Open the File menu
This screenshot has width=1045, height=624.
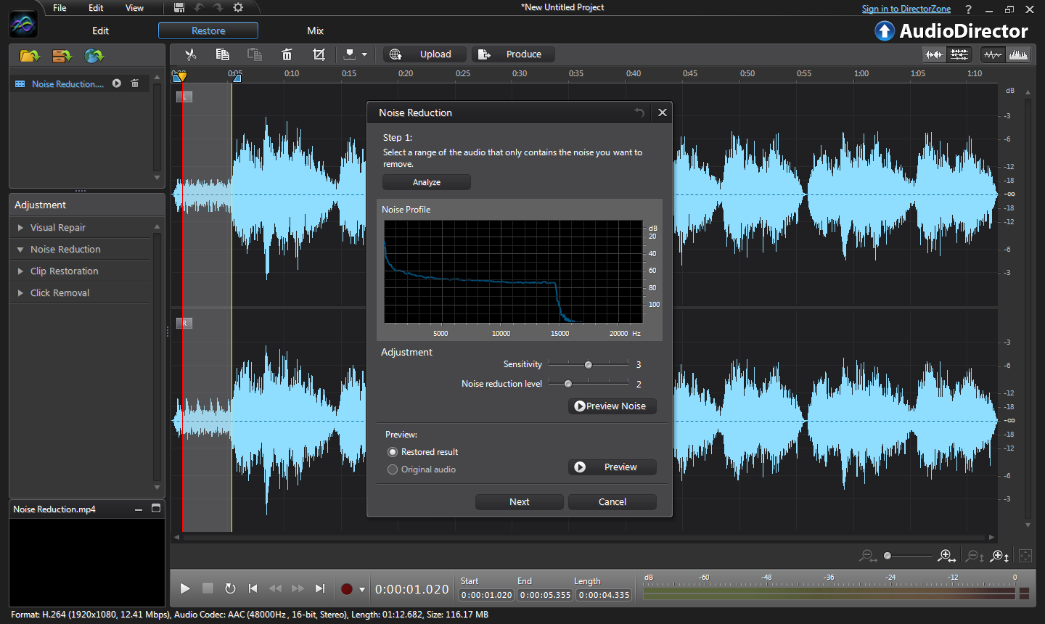(60, 8)
